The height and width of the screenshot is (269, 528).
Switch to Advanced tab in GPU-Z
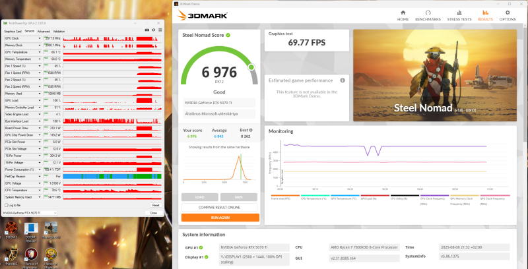[x=44, y=31]
